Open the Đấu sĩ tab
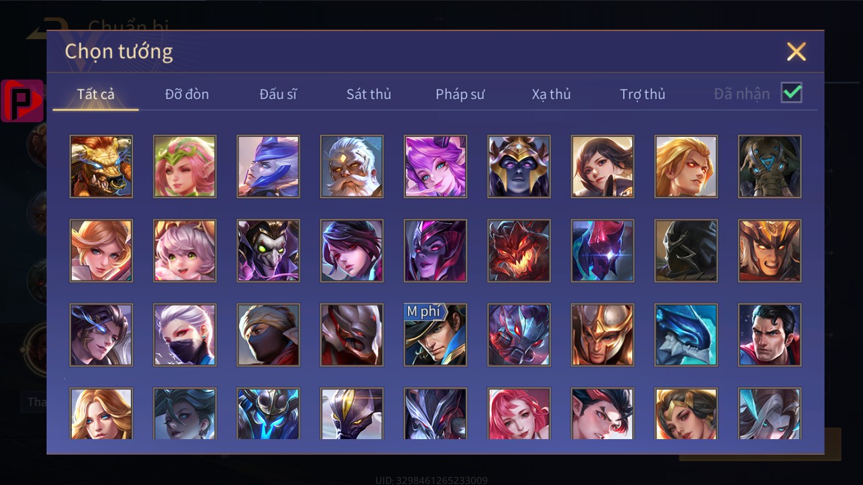Viewport: 863px width, 485px height. (278, 94)
